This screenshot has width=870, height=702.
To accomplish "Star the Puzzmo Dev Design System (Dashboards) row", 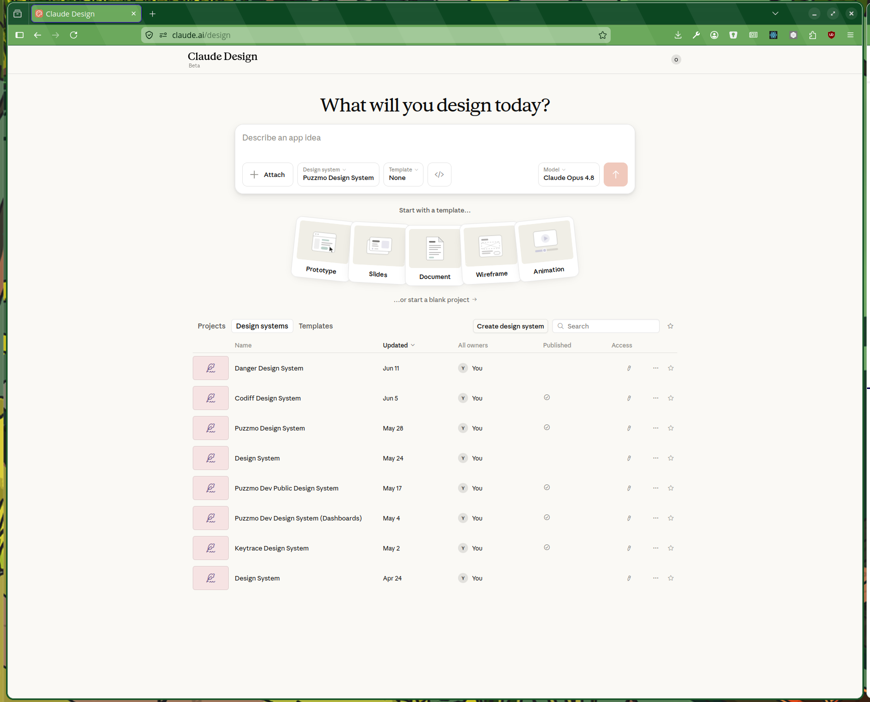I will (671, 518).
